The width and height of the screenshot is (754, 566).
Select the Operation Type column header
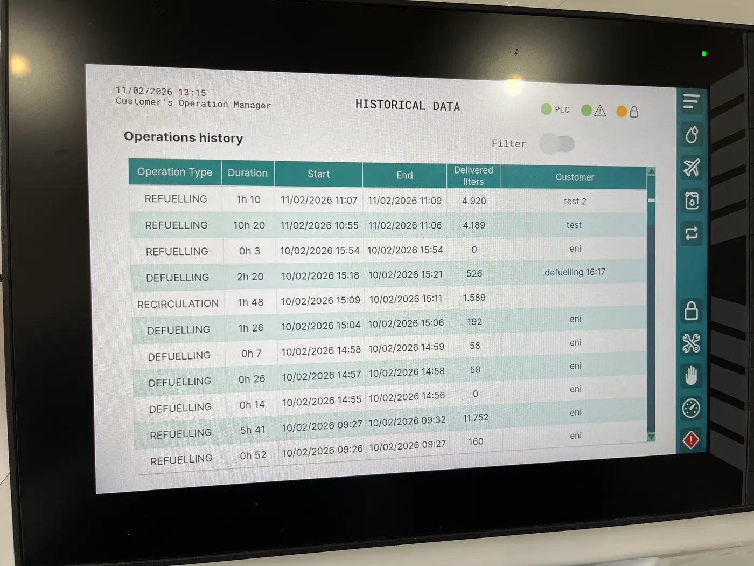click(175, 172)
